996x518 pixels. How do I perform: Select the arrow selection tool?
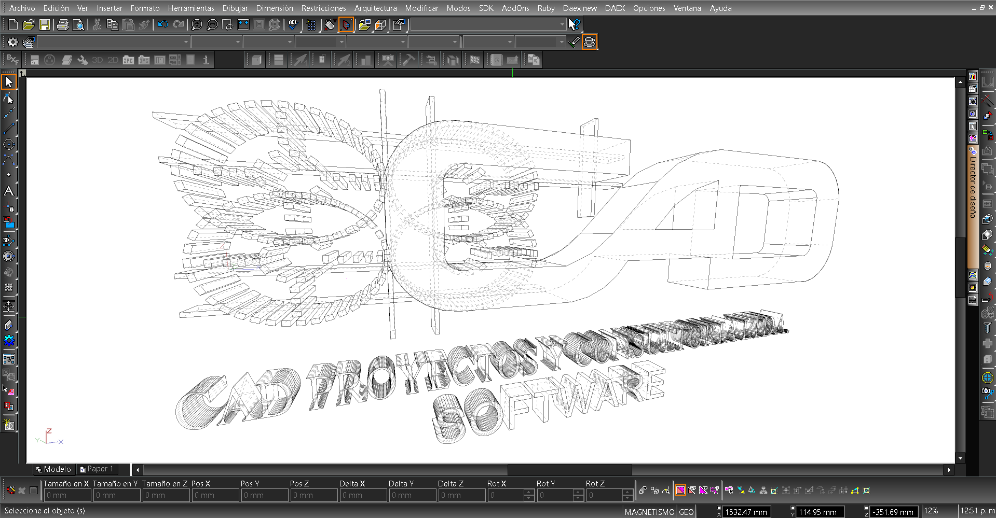click(x=8, y=82)
